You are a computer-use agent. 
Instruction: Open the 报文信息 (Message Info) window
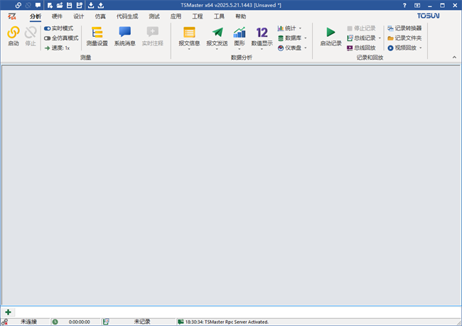click(x=189, y=33)
